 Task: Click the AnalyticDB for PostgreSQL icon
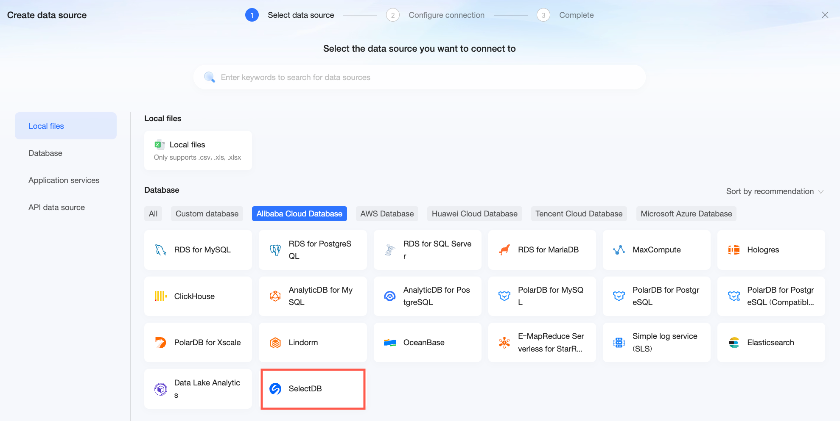tap(390, 296)
